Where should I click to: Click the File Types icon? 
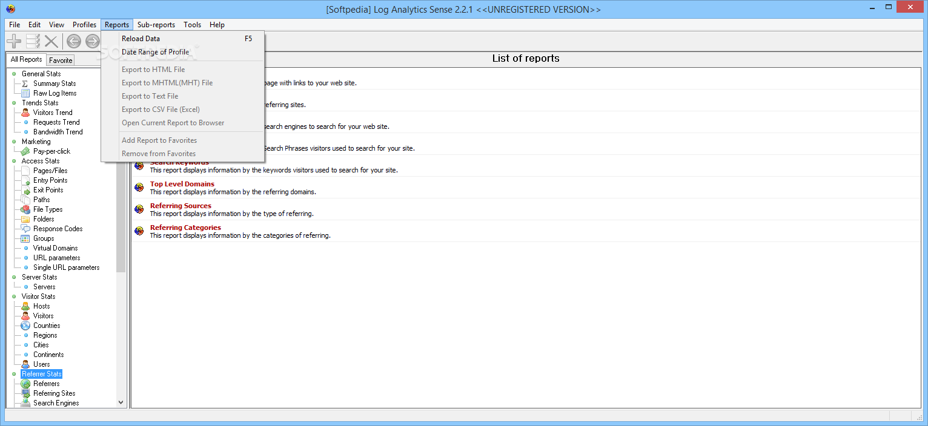pos(25,209)
